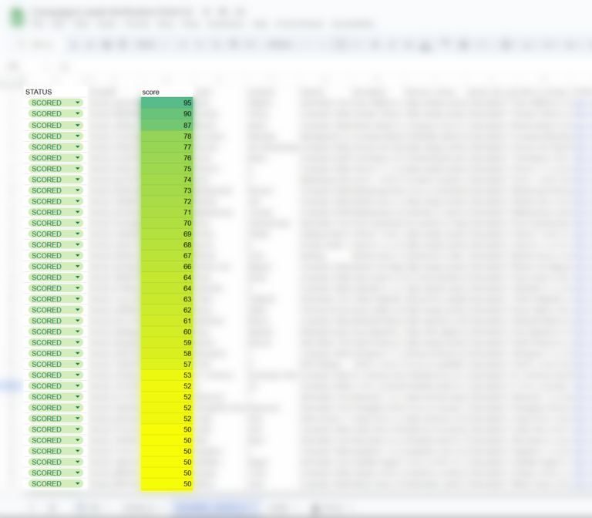Select the score cell showing 53
Viewport: 592px width, 518px height.
(x=166, y=375)
